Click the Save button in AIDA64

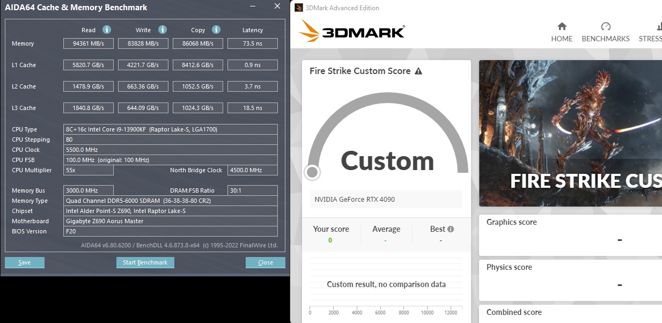click(x=25, y=262)
